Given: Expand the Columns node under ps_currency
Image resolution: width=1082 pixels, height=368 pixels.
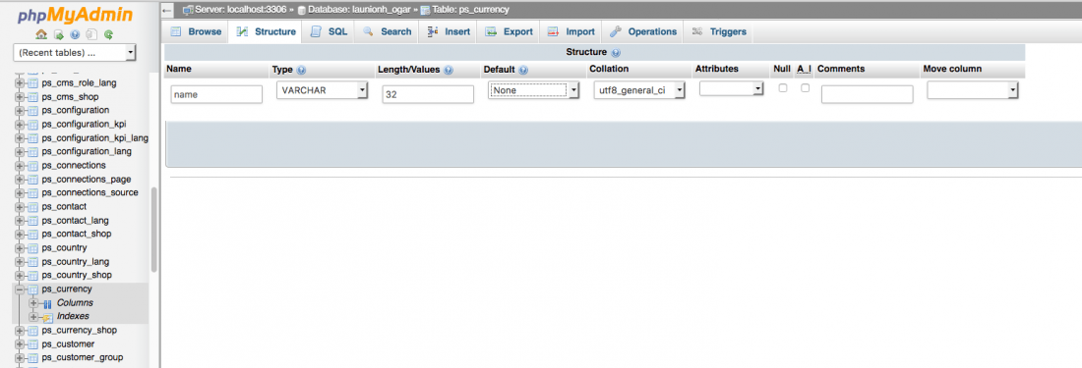Looking at the screenshot, I should (33, 302).
